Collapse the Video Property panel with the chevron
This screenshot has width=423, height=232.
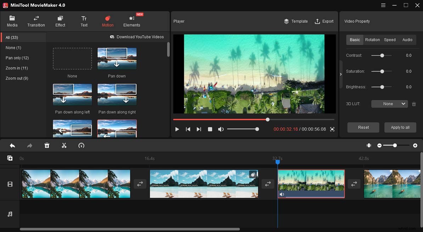[341, 74]
